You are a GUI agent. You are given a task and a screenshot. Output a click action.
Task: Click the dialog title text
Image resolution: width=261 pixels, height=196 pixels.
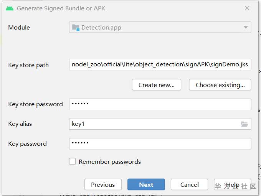[61, 8]
